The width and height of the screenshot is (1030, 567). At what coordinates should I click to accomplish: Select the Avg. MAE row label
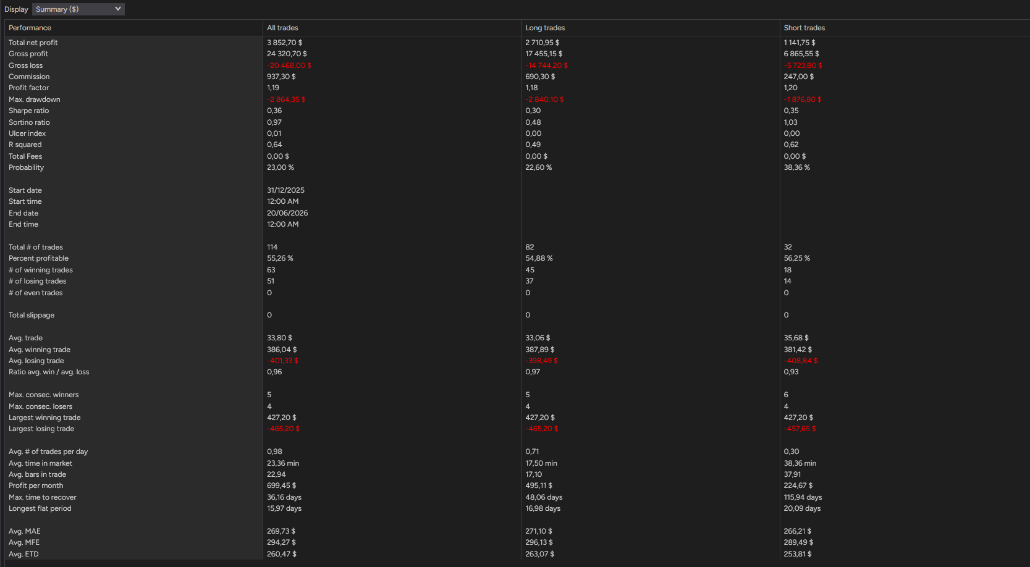[x=25, y=531]
